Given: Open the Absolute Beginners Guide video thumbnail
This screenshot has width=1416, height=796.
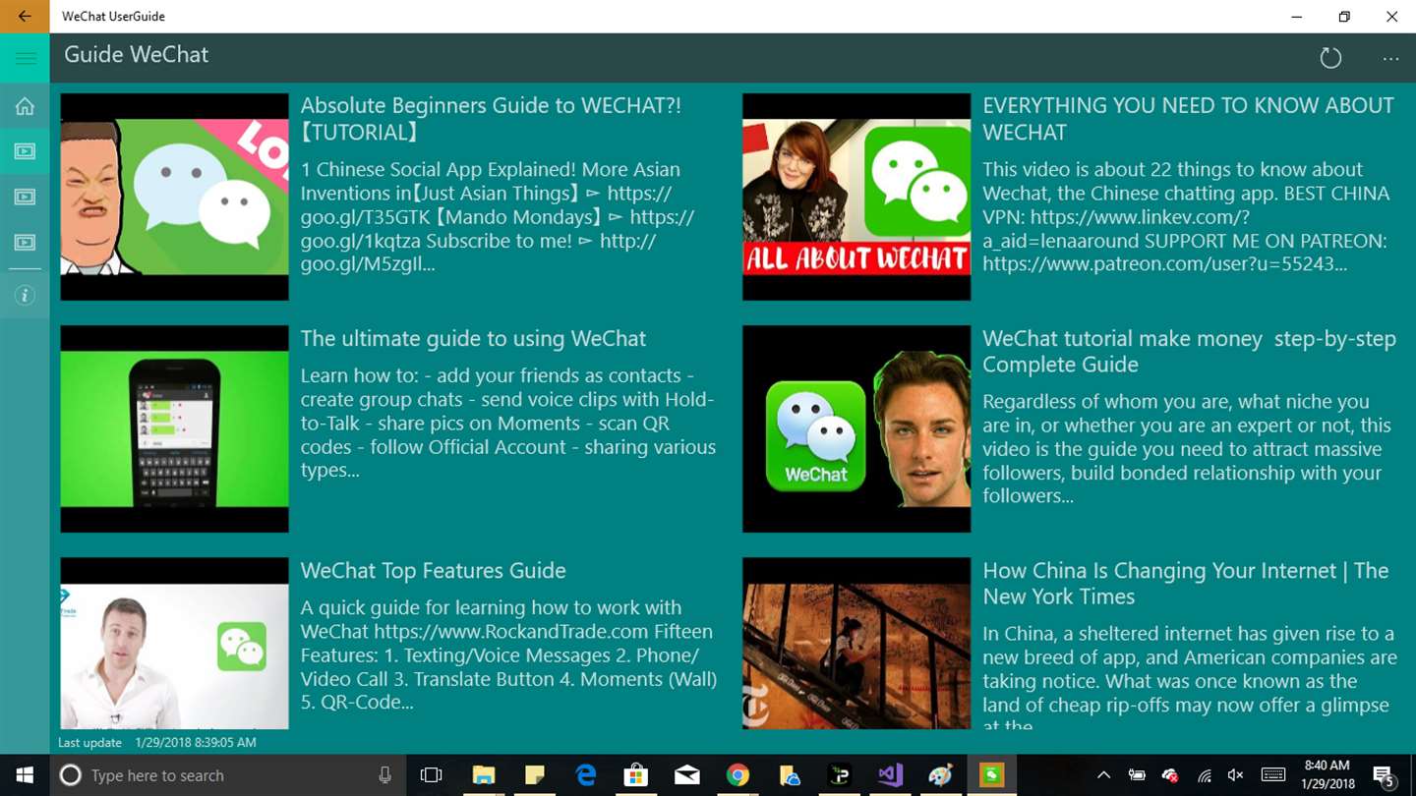Looking at the screenshot, I should point(175,197).
